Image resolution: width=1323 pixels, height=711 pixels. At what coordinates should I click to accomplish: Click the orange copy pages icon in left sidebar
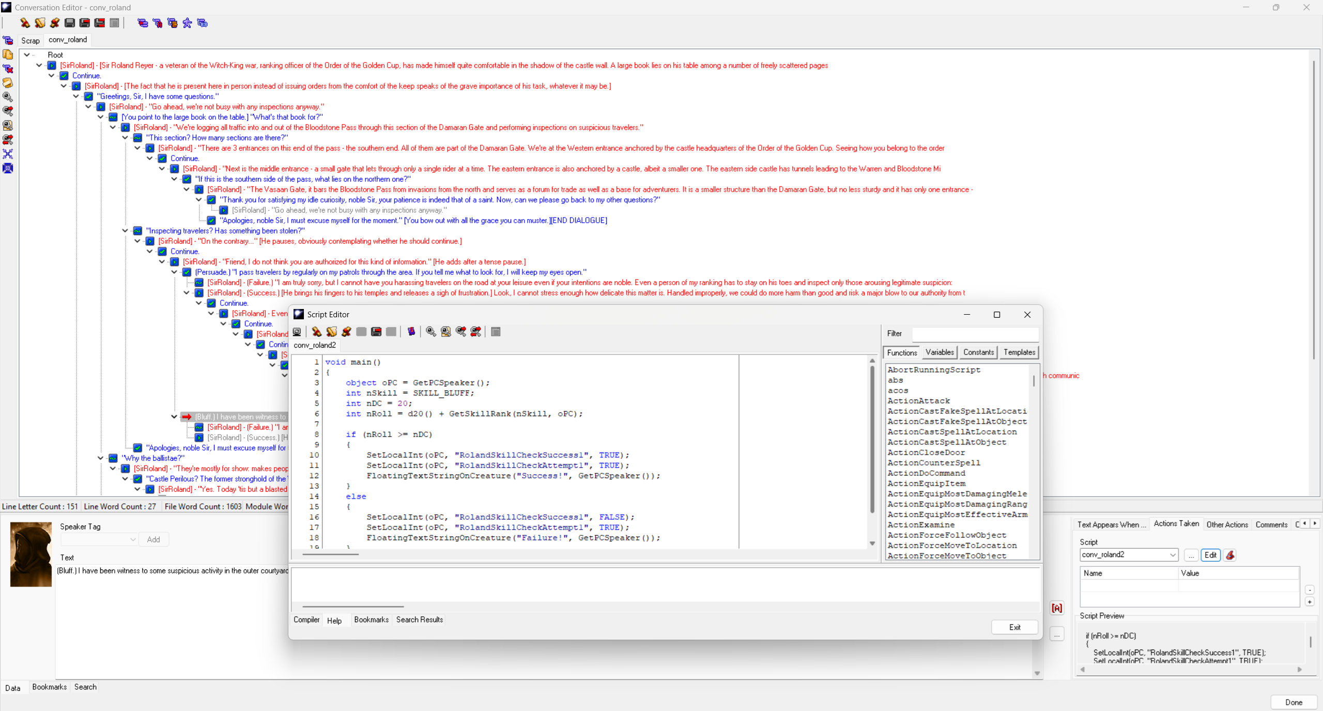pos(8,54)
